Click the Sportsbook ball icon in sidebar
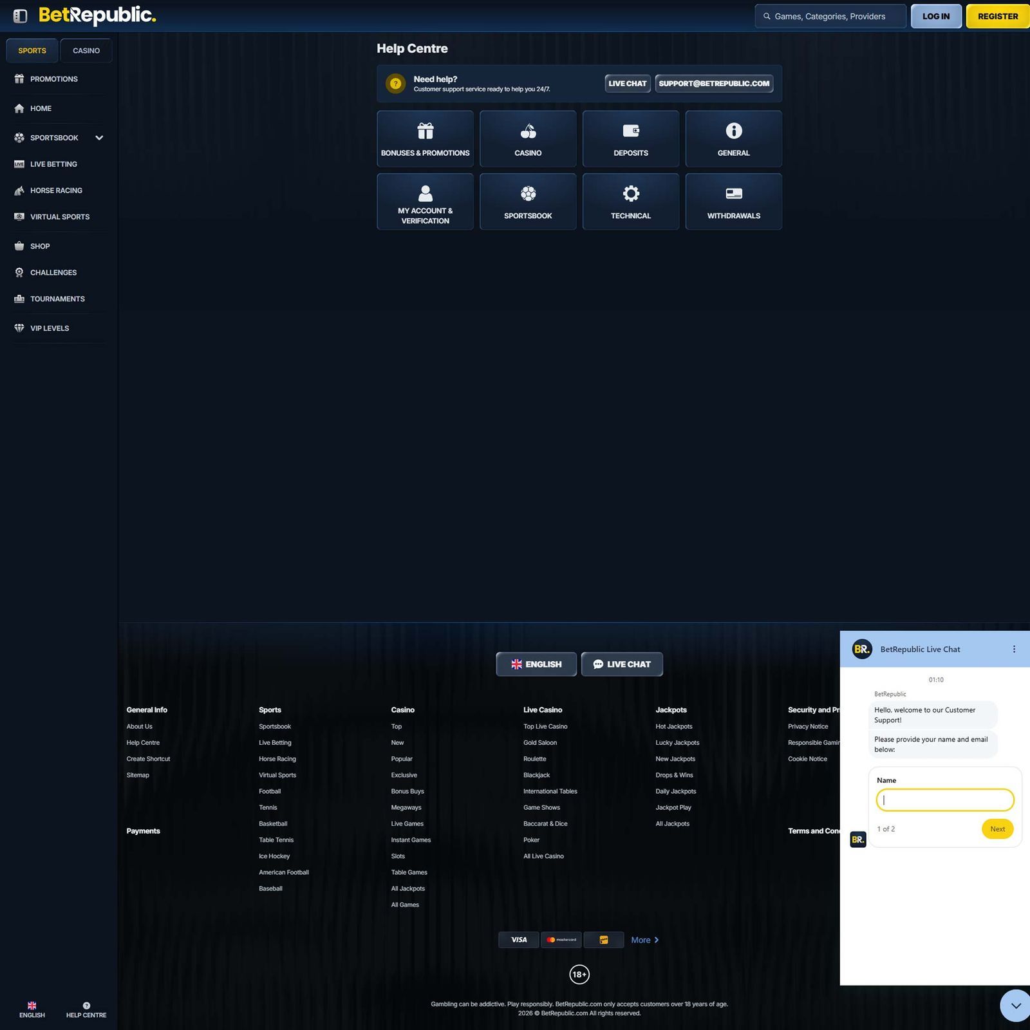 click(x=19, y=138)
